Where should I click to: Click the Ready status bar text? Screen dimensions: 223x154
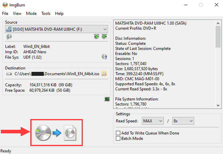pyautogui.click(x=6, y=151)
